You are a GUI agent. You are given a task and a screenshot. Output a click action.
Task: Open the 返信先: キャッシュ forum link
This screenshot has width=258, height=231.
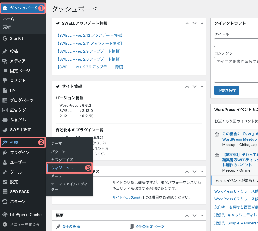[x=236, y=215]
